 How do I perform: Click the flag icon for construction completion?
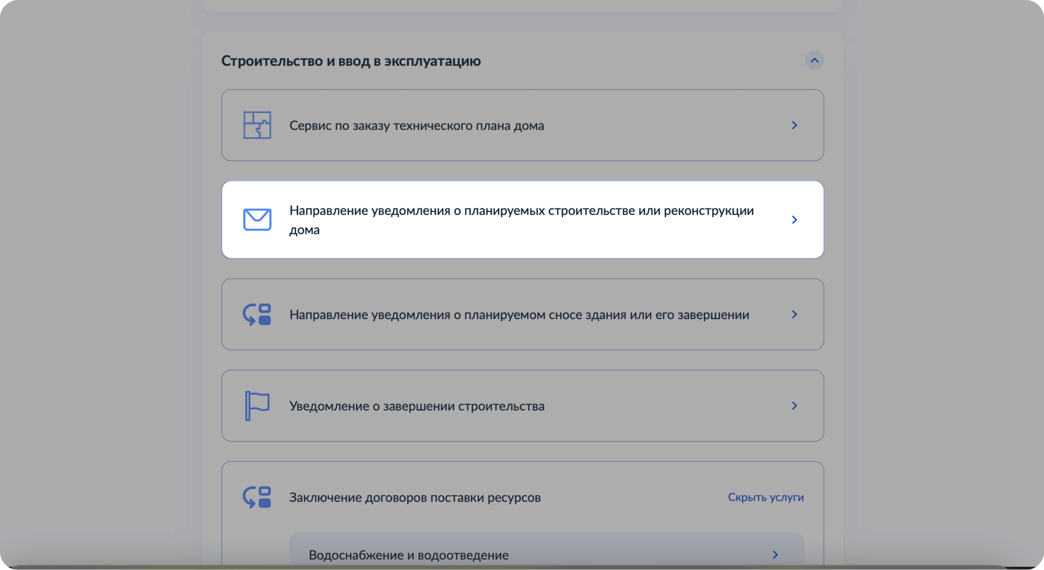(x=257, y=405)
